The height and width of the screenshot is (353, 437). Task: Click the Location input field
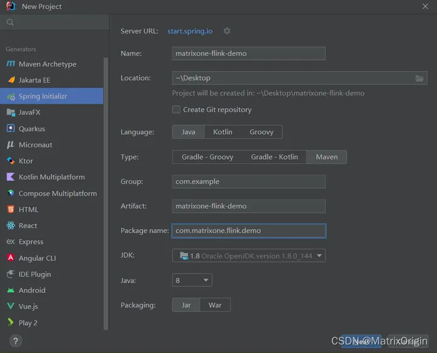pos(299,78)
